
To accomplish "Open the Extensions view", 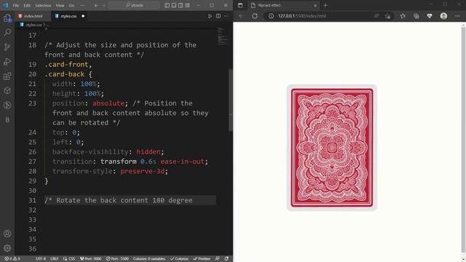I will coord(7,76).
